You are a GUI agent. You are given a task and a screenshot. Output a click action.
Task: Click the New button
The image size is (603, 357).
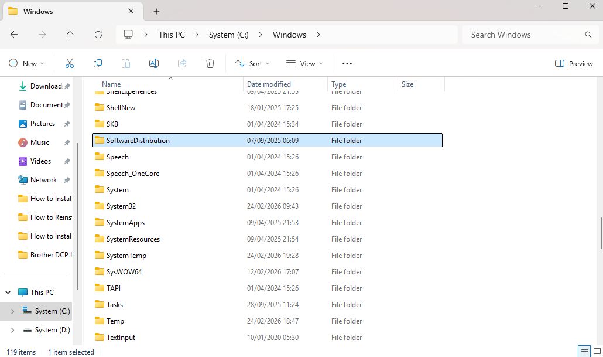click(x=27, y=63)
